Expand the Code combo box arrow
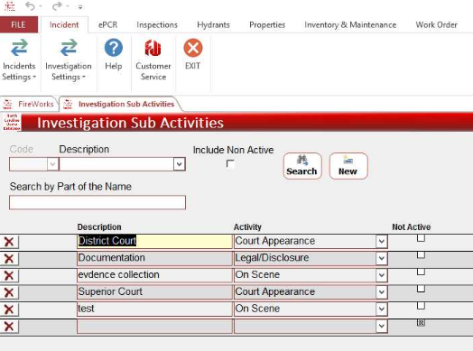Viewport: 473px width, 351px height. [x=52, y=164]
